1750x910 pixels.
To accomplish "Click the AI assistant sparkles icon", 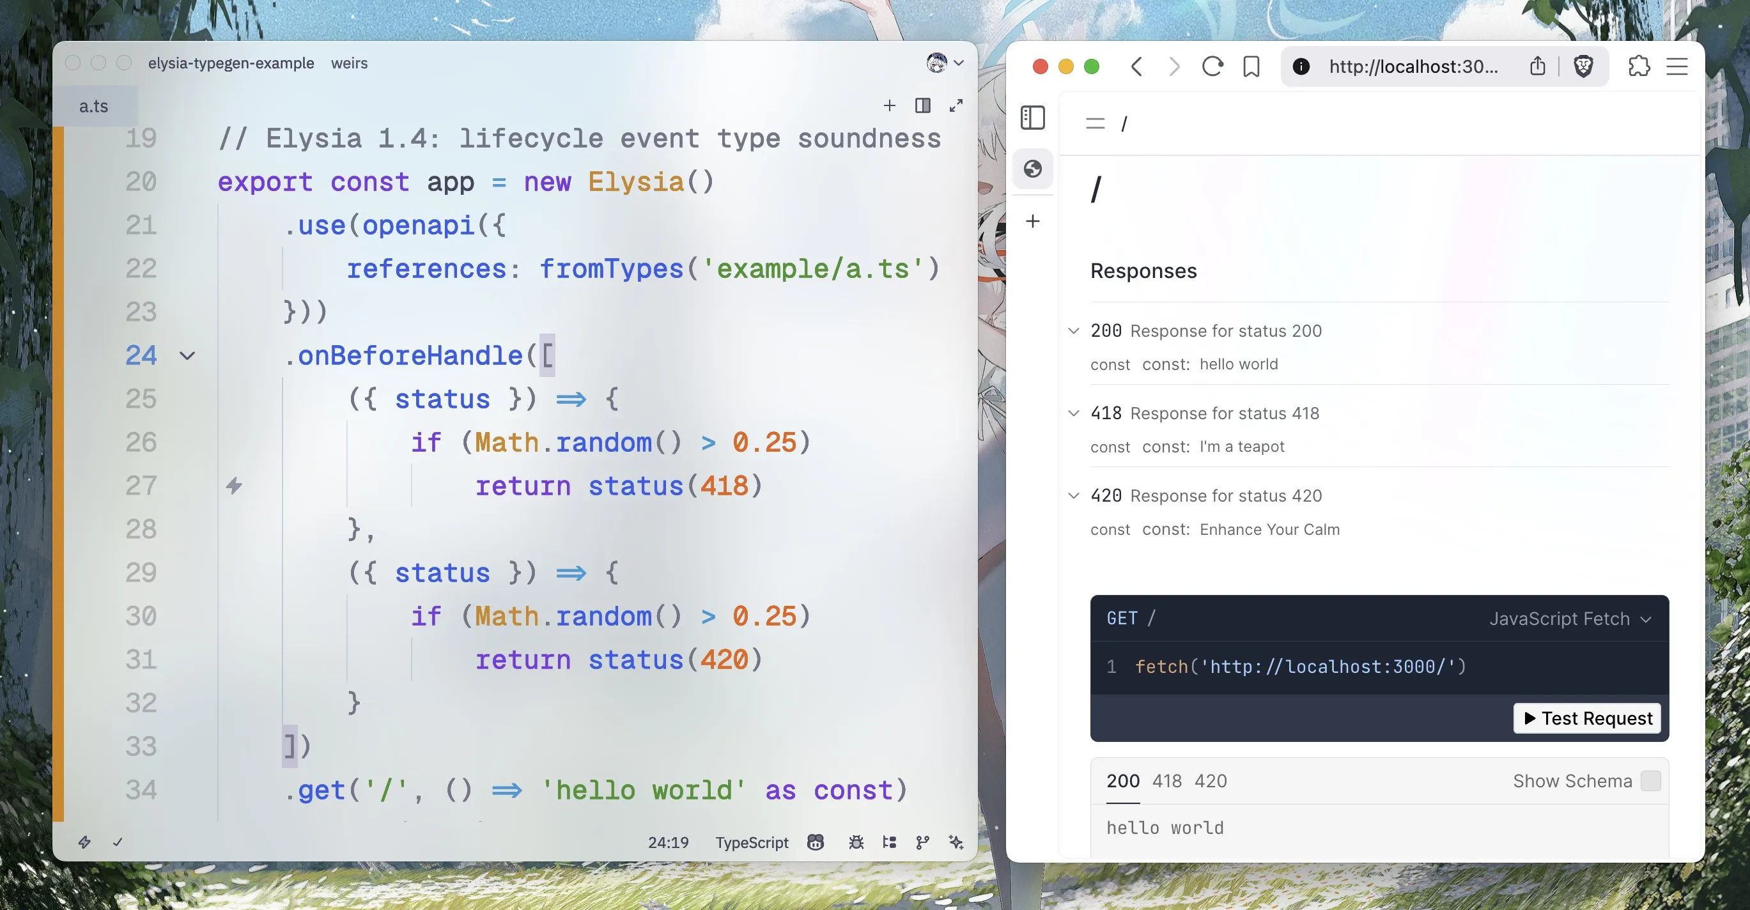I will point(956,842).
